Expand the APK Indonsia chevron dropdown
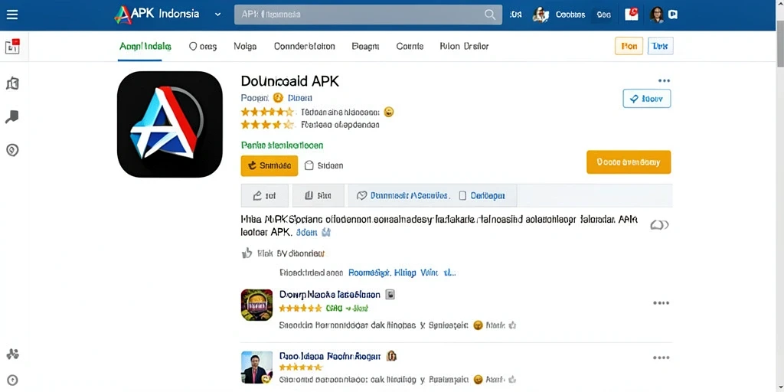 tap(217, 15)
